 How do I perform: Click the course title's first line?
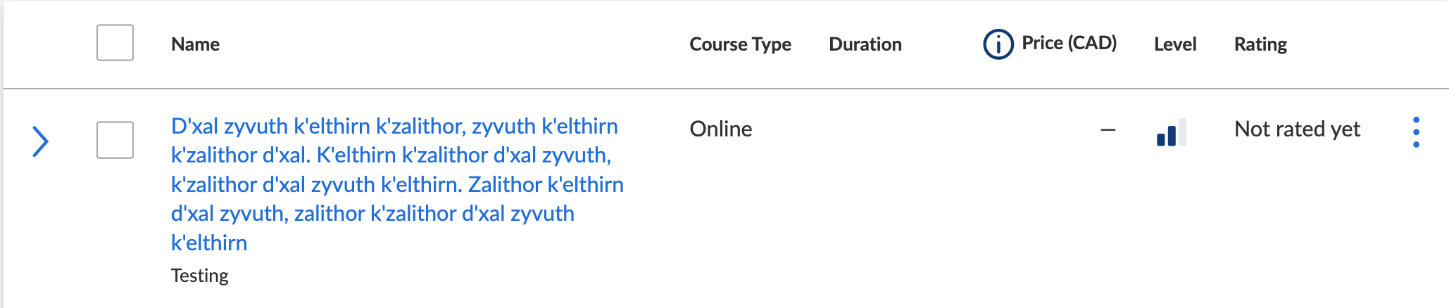tap(394, 126)
